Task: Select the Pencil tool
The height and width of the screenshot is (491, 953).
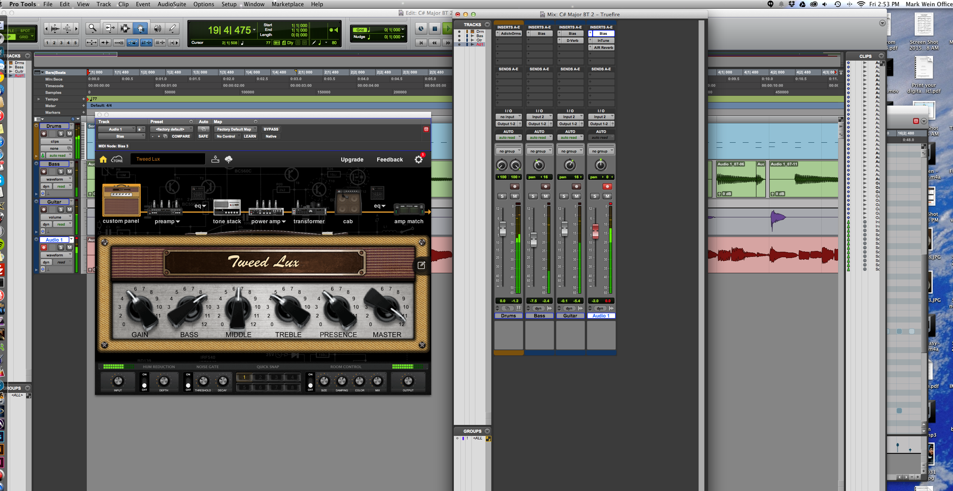Action: [x=172, y=28]
